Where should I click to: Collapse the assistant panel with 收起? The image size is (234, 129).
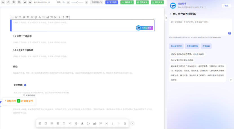pos(226,6)
